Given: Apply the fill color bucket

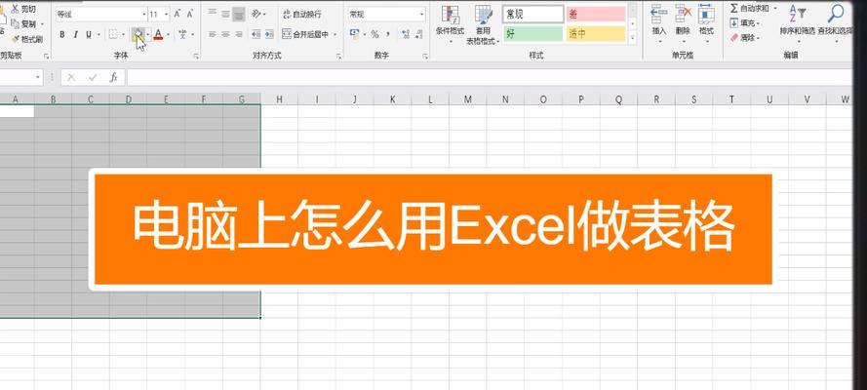Looking at the screenshot, I should pyautogui.click(x=138, y=35).
